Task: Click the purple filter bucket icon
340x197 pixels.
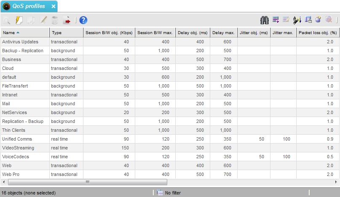Action: (x=319, y=20)
